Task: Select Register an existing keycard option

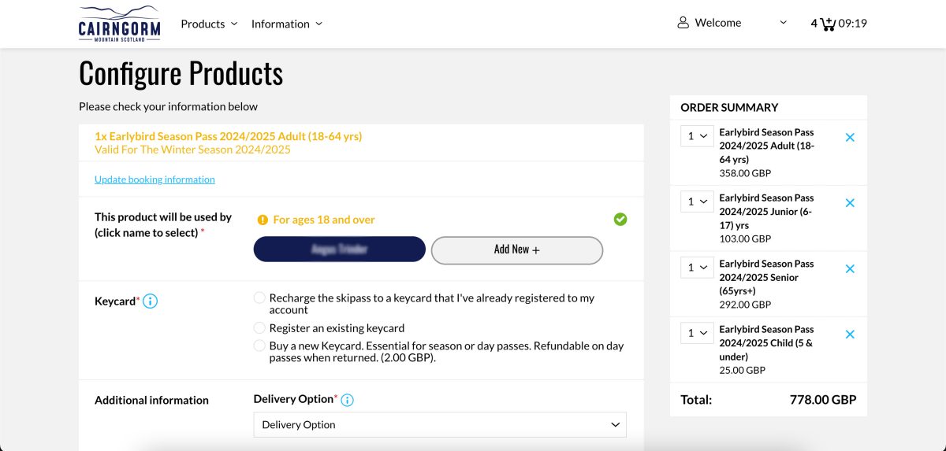Action: click(259, 327)
